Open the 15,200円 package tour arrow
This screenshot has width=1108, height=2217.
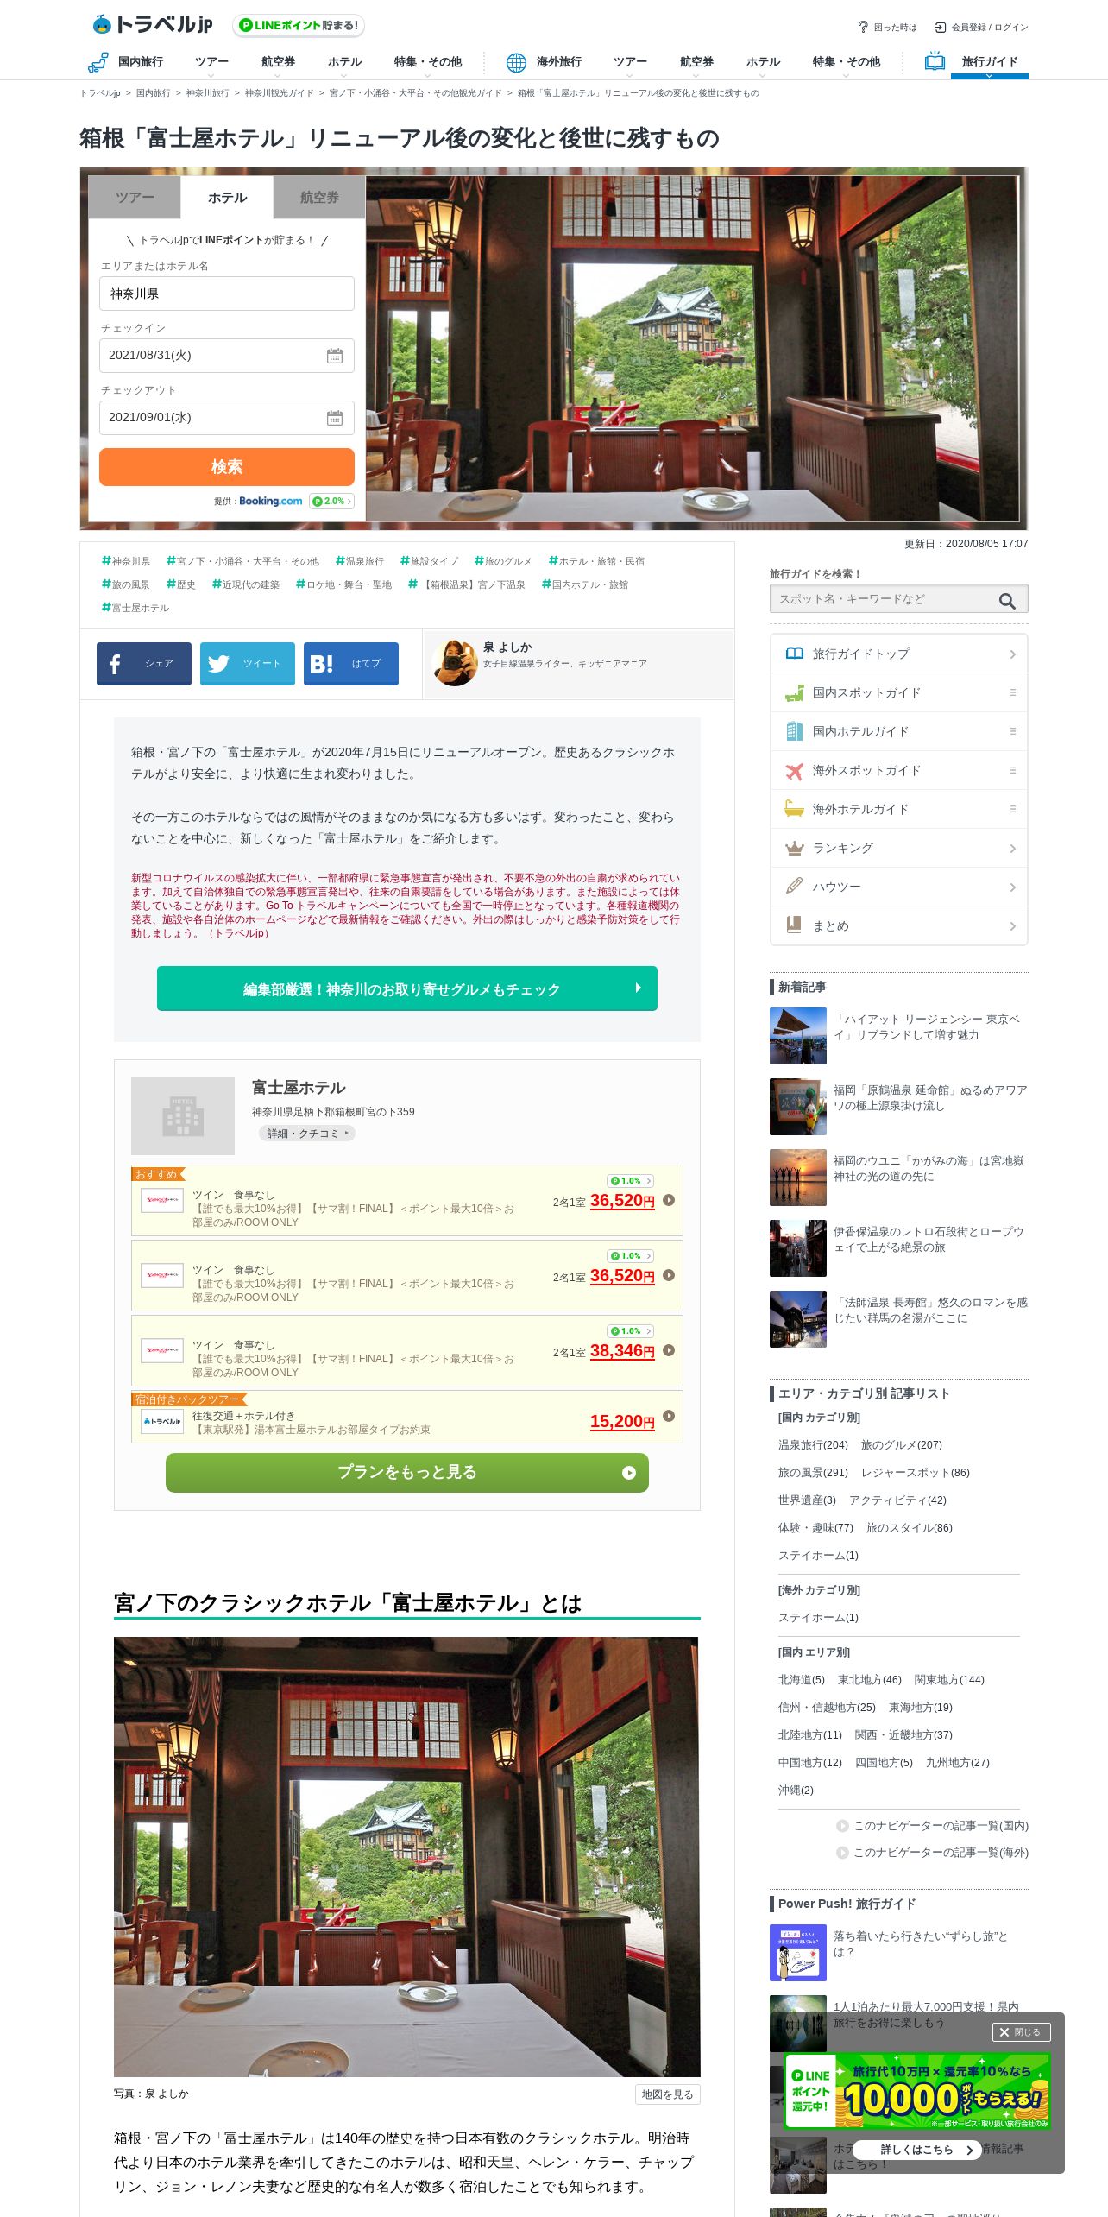(669, 1416)
